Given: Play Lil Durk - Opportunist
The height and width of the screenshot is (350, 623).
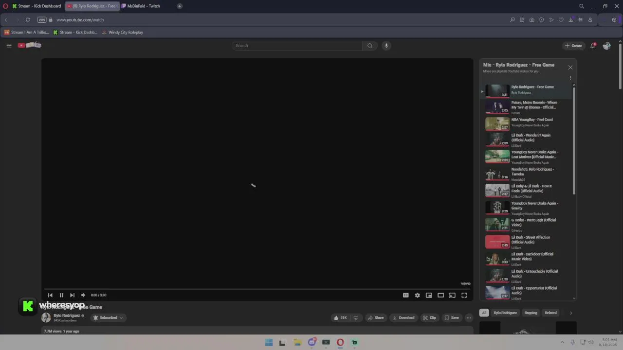Looking at the screenshot, I should [526, 293].
